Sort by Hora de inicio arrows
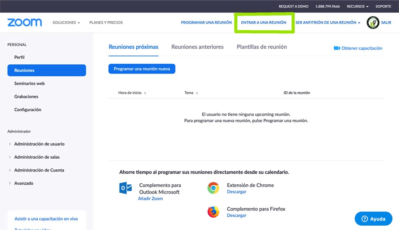 click(x=145, y=93)
